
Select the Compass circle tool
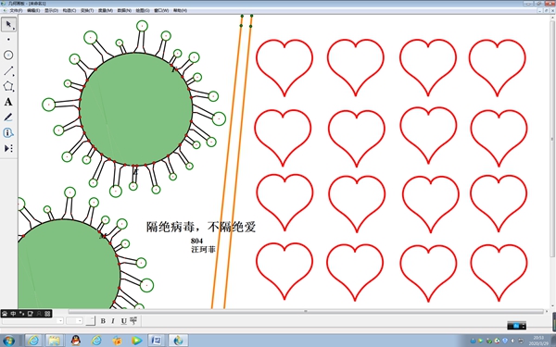(8, 55)
